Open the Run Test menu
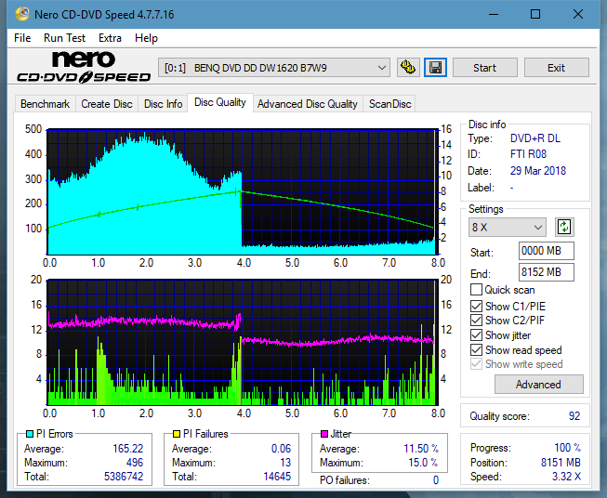Viewport: 607px width, 498px height. pyautogui.click(x=64, y=38)
